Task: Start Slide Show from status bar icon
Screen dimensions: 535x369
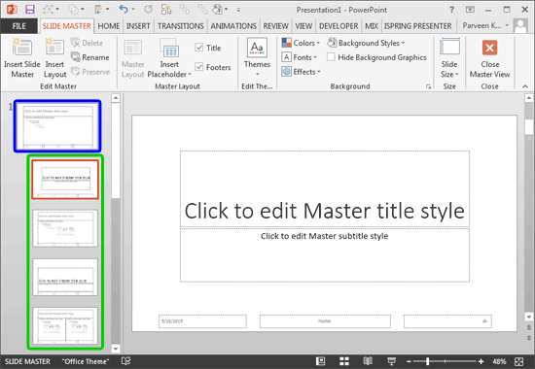Action: (391, 361)
